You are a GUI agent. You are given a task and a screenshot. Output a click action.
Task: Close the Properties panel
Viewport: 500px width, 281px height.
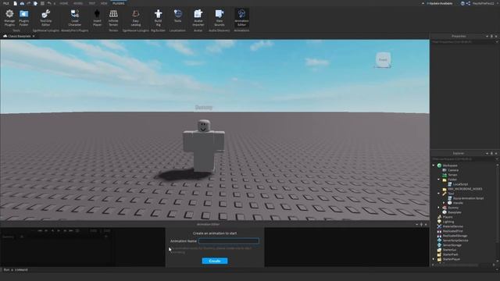[x=496, y=37]
